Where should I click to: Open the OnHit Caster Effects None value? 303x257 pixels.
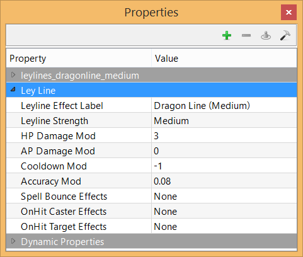click(x=224, y=211)
